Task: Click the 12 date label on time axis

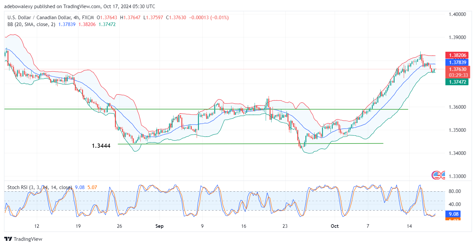Action: click(x=37, y=226)
